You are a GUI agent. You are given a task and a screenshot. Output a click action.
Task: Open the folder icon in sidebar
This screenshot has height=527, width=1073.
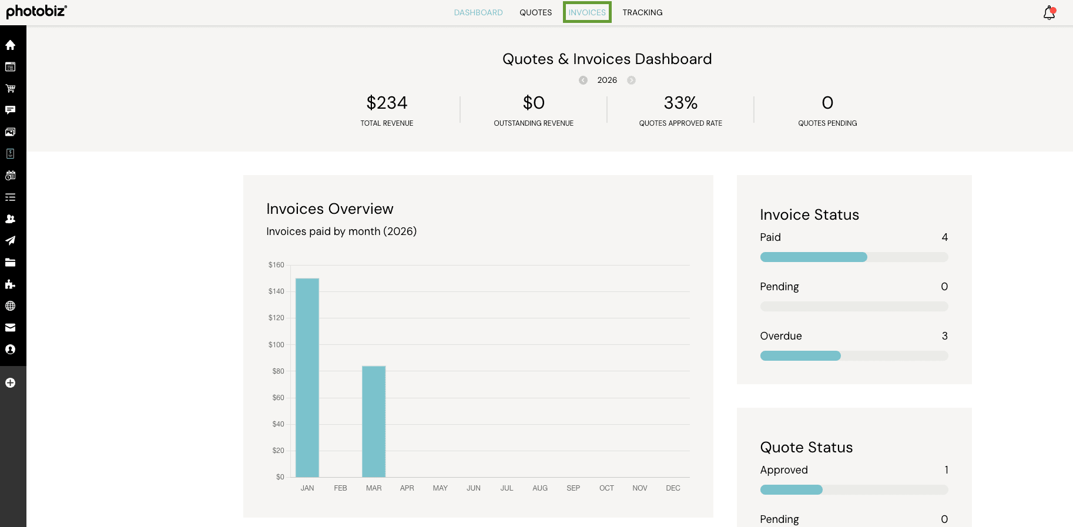click(x=10, y=263)
